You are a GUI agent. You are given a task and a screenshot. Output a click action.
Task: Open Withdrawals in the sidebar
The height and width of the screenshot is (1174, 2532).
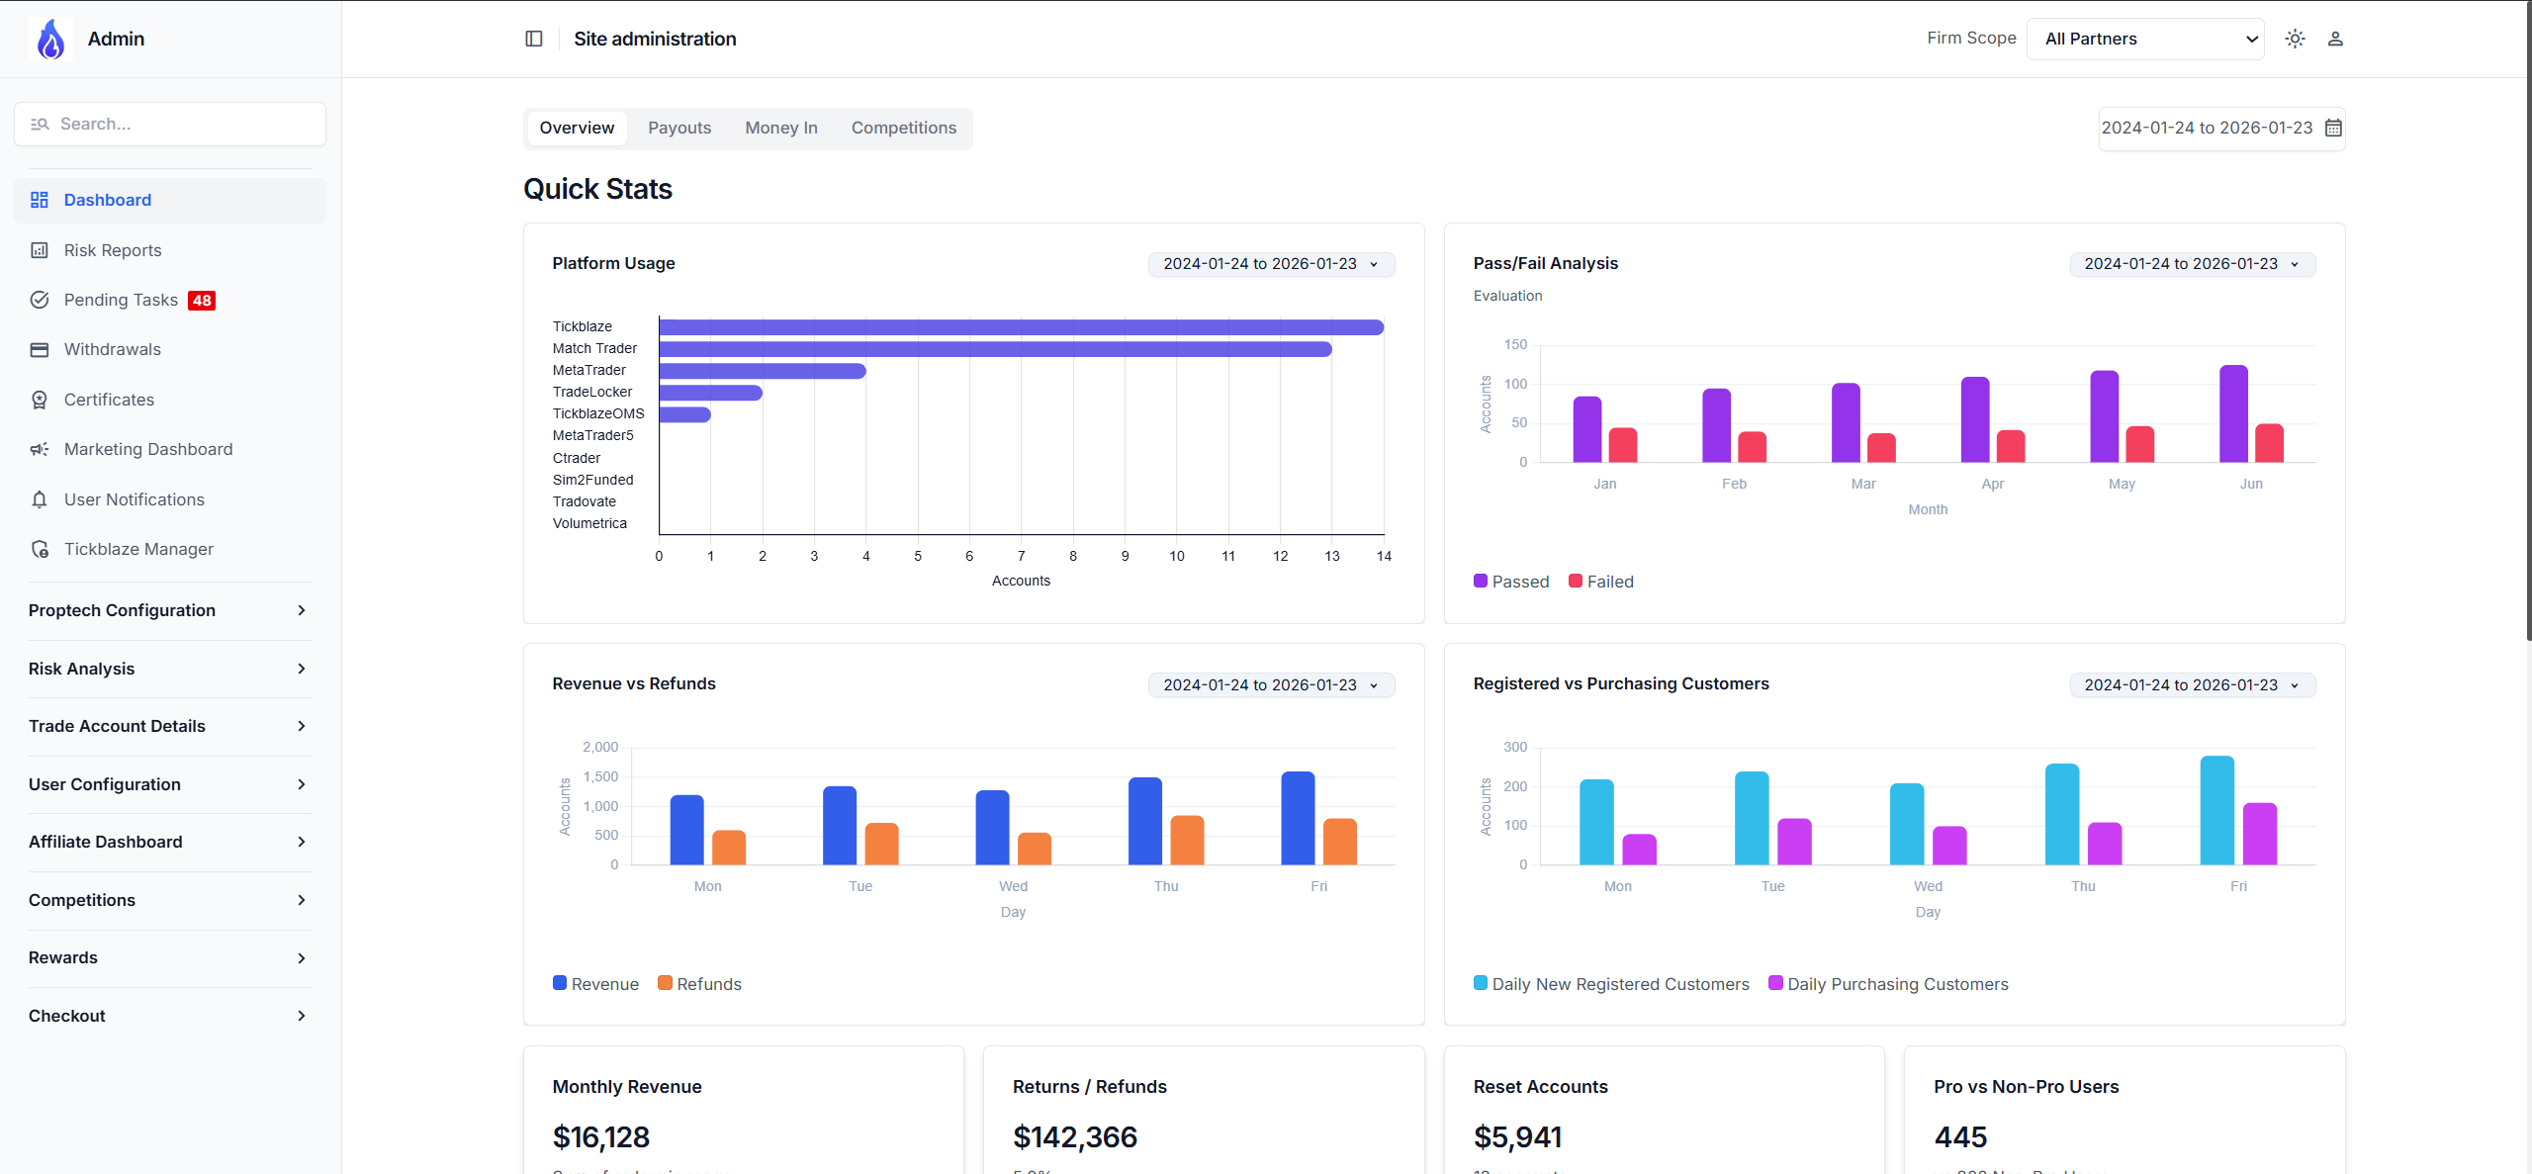tap(113, 349)
